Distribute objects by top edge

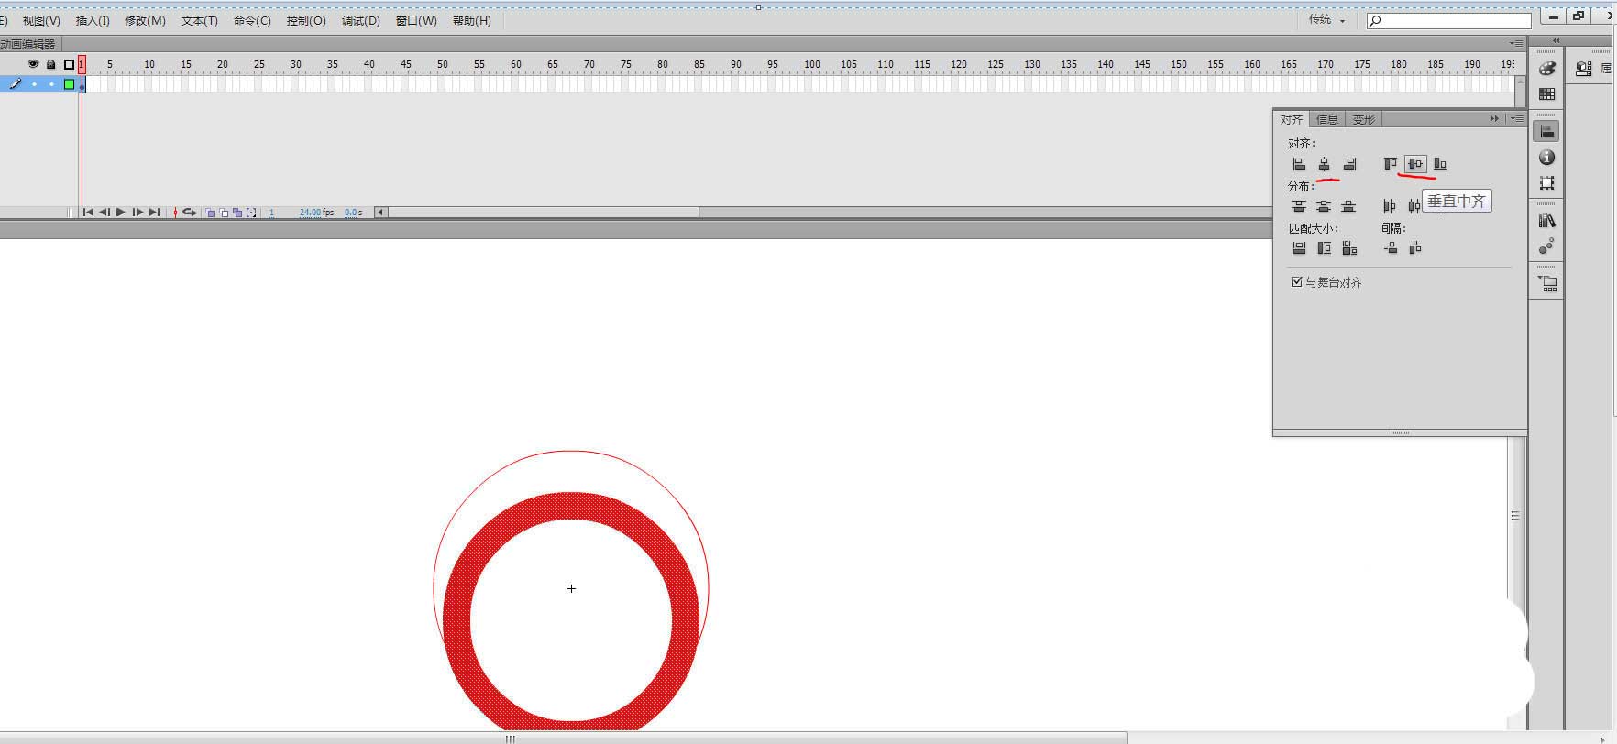1299,206
